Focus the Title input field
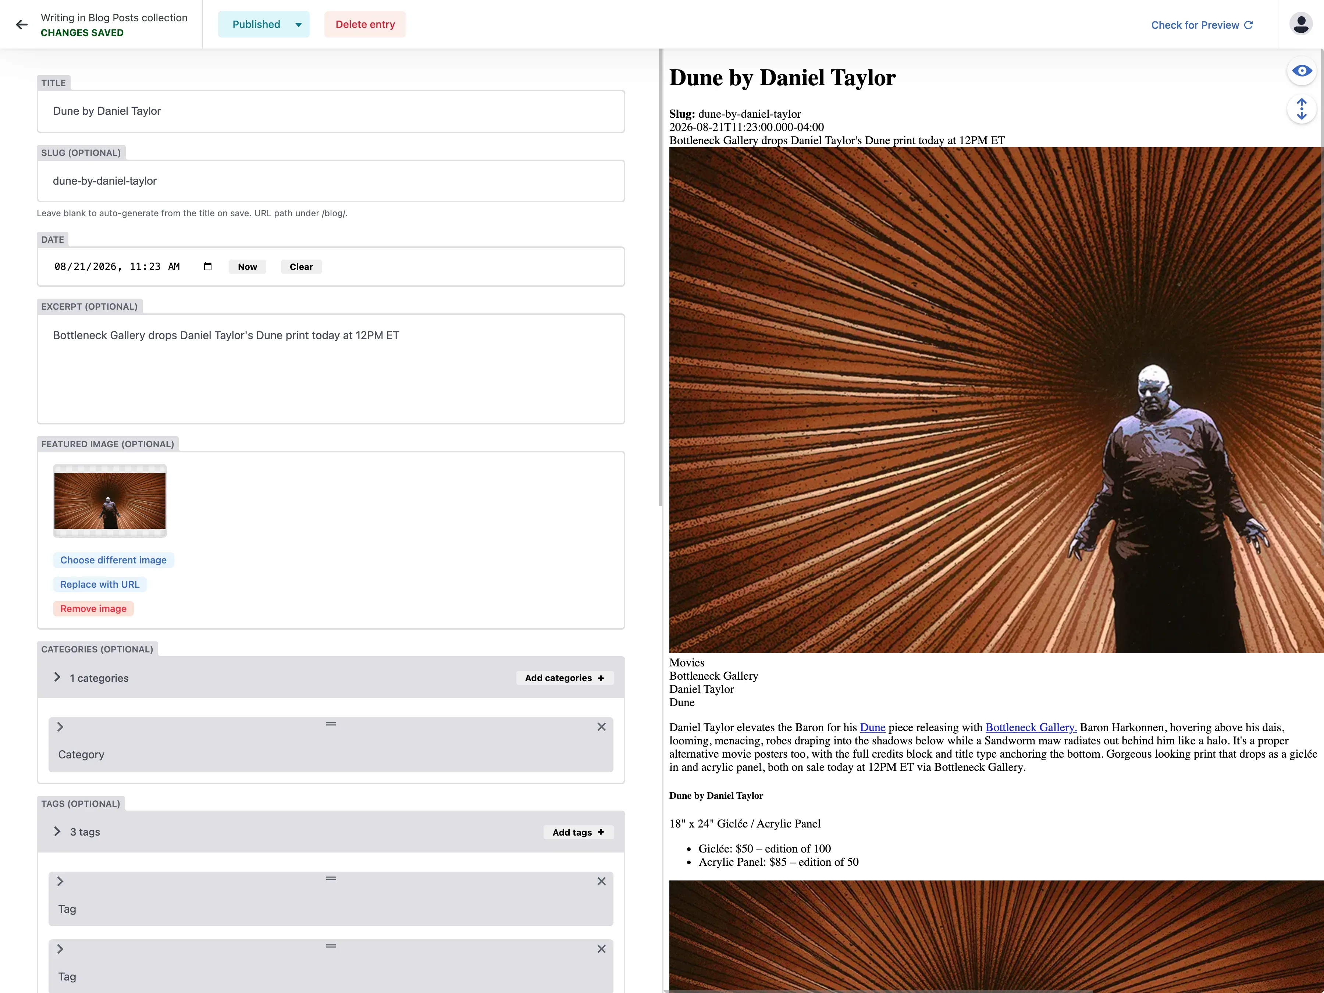1324x993 pixels. point(331,111)
